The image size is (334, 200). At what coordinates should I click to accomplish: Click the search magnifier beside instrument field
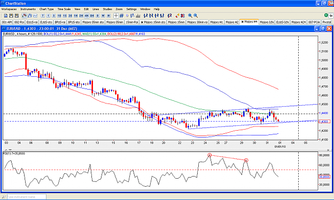click(x=4, y=197)
